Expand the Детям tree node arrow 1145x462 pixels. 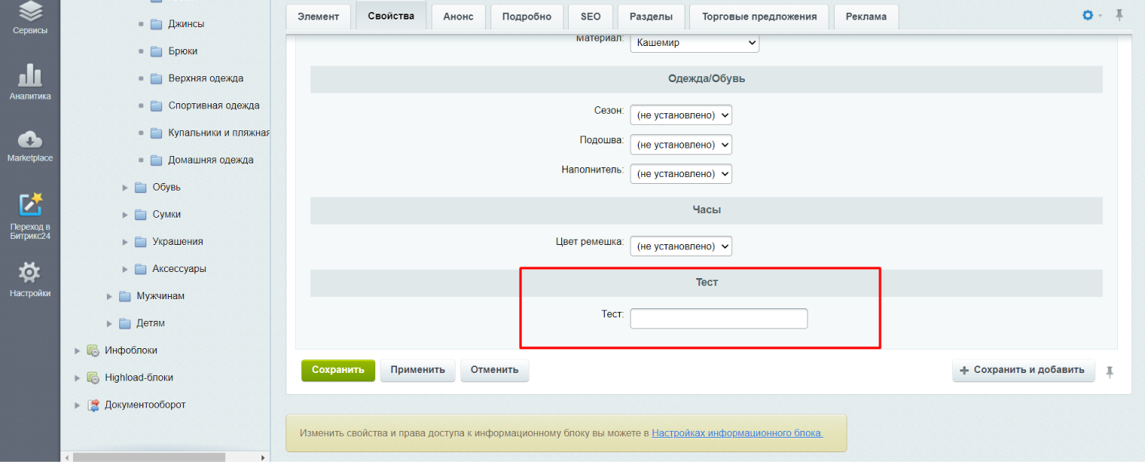(109, 323)
